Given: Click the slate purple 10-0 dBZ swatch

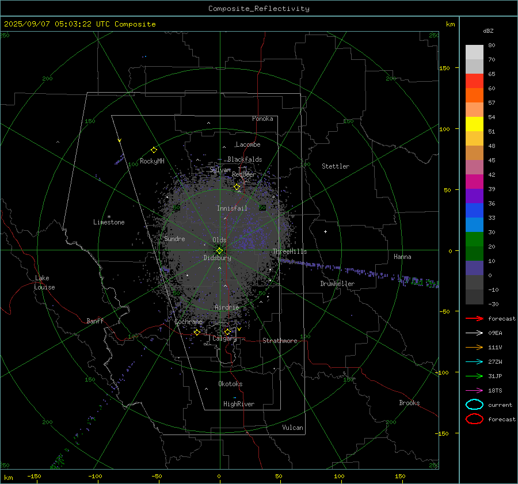Looking at the screenshot, I should coord(474,268).
